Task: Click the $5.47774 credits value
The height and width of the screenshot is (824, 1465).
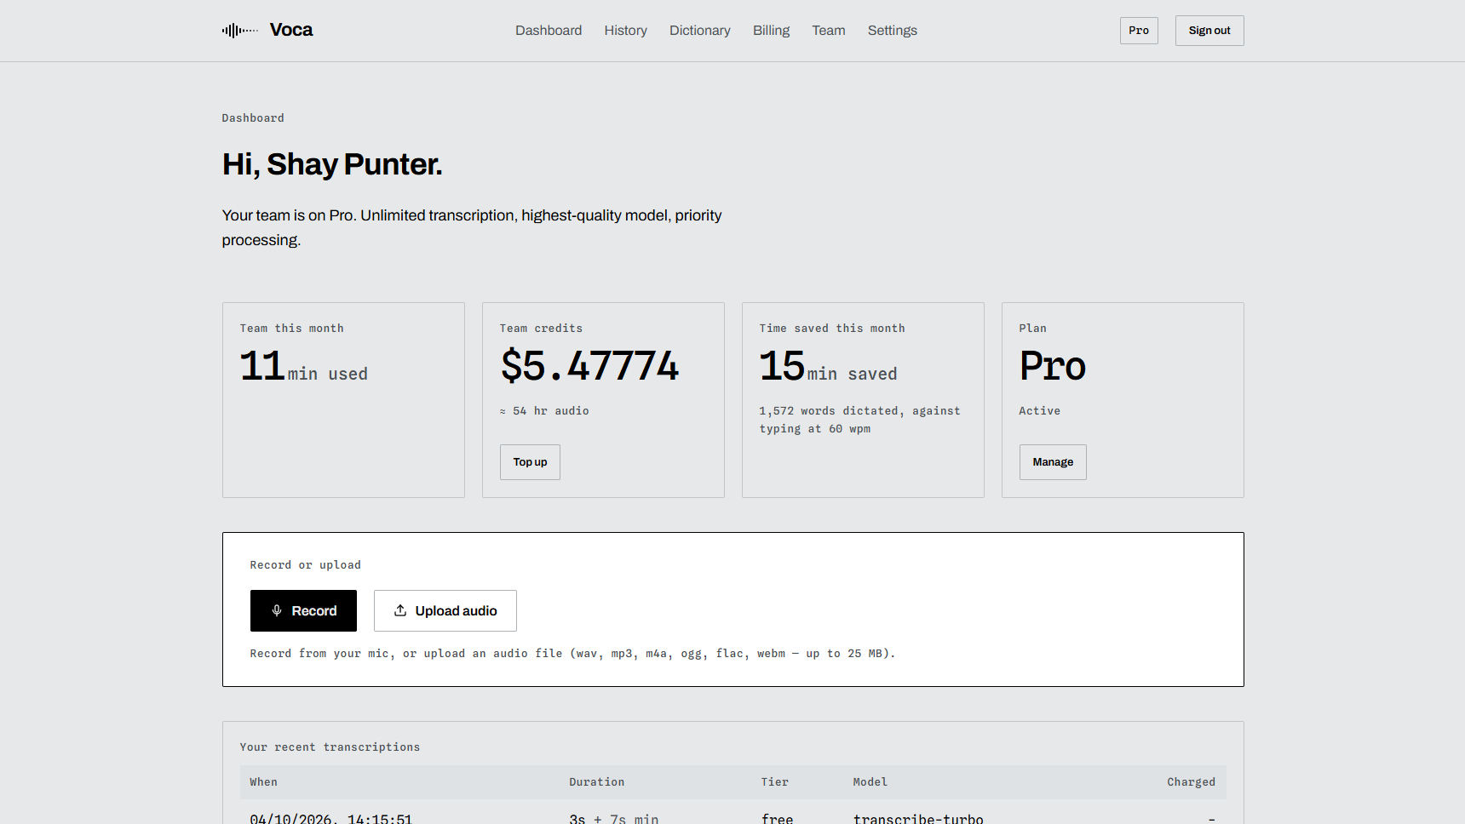Action: click(x=589, y=366)
